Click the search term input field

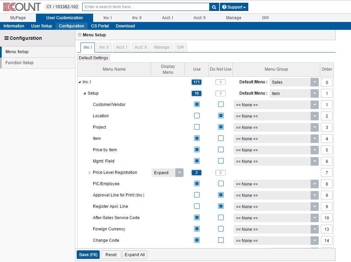point(146,7)
